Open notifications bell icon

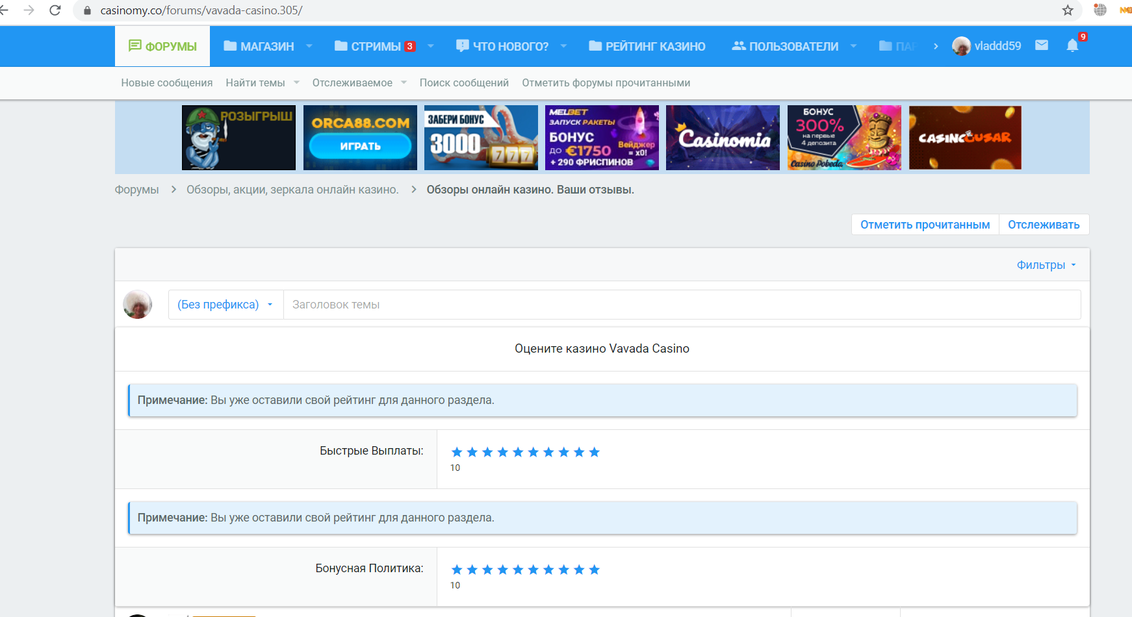click(x=1072, y=45)
